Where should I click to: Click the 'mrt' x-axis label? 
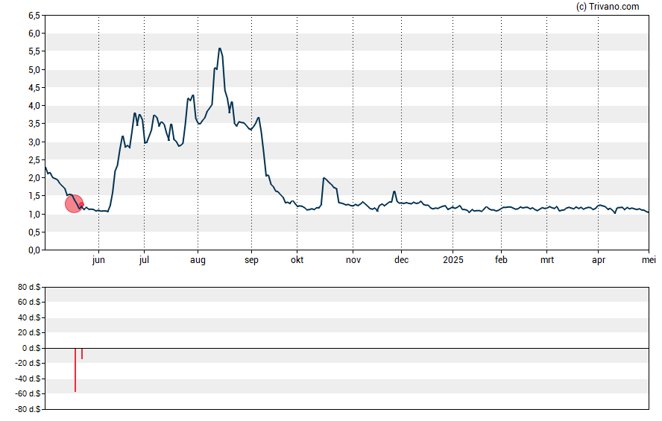pos(547,260)
